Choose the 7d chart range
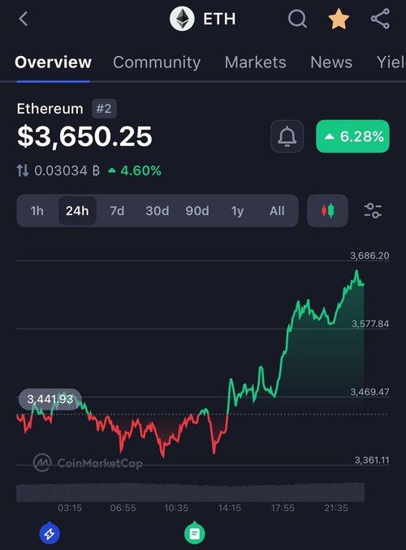 [x=117, y=211]
